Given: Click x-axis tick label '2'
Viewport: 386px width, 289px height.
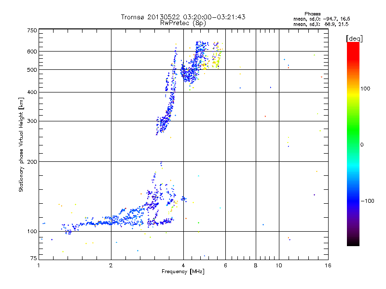Looking at the screenshot, I should pos(111,265).
